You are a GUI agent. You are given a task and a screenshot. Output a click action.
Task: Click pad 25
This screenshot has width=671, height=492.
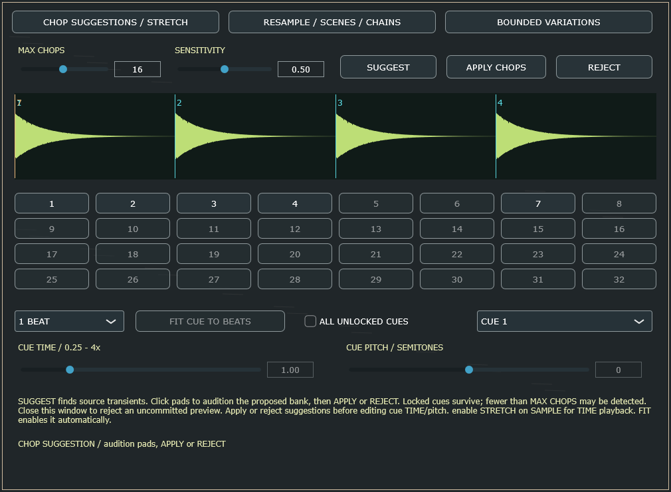52,279
